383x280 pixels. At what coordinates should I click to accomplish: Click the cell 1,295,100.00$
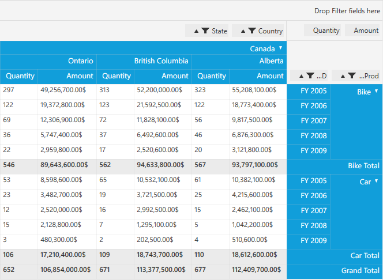(163, 225)
